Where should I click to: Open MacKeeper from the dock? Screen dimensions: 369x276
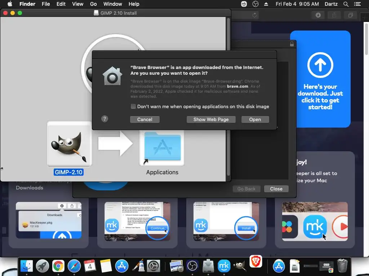tap(224, 266)
